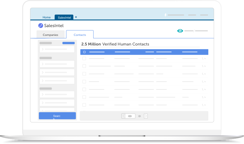
Task: Click the LinkedIn icon in the fifth contact row
Action: click(205, 89)
